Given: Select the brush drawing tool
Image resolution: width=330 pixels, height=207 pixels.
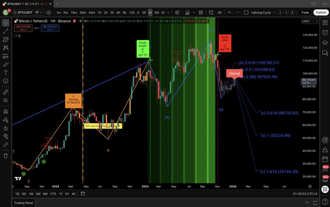Looking at the screenshot, I should (6, 65).
